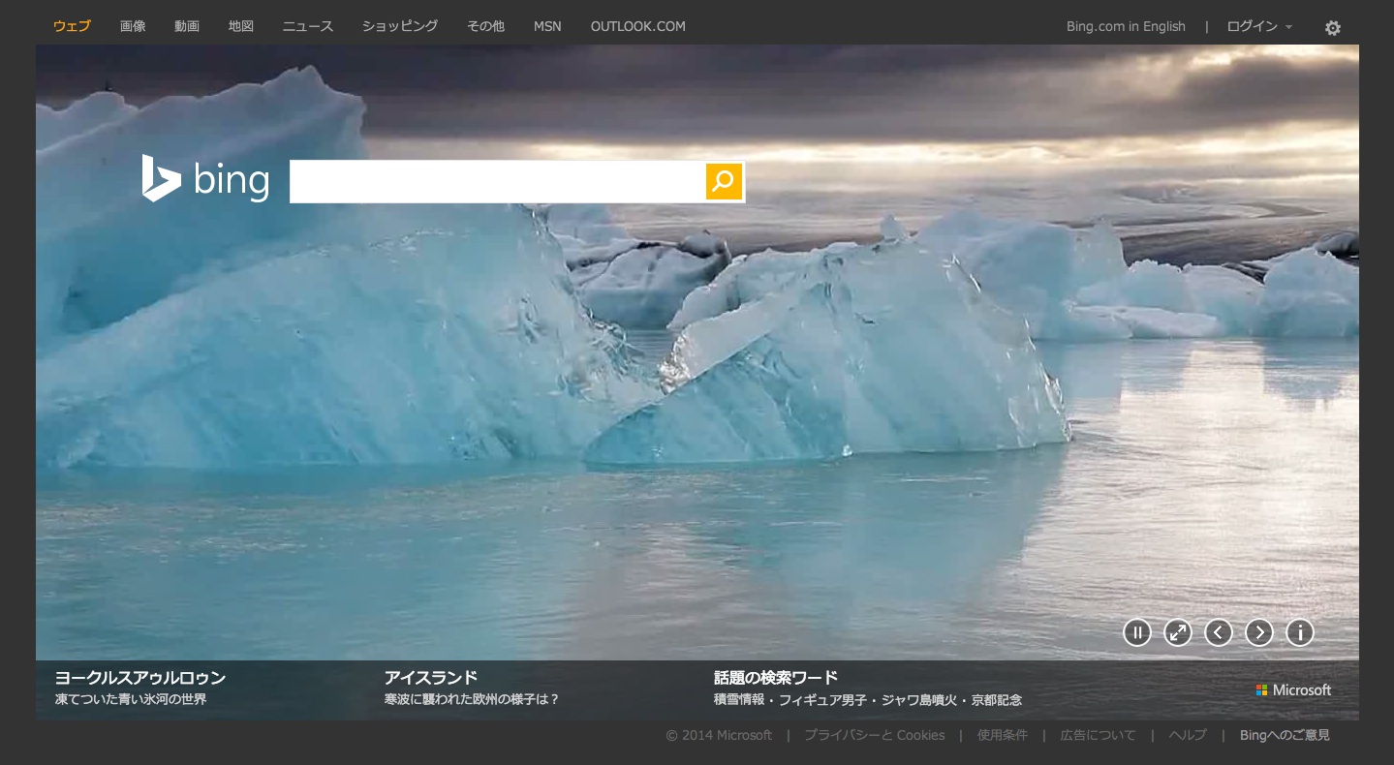Select the 画像 tab
Image resolution: width=1394 pixels, height=765 pixels.
click(133, 26)
